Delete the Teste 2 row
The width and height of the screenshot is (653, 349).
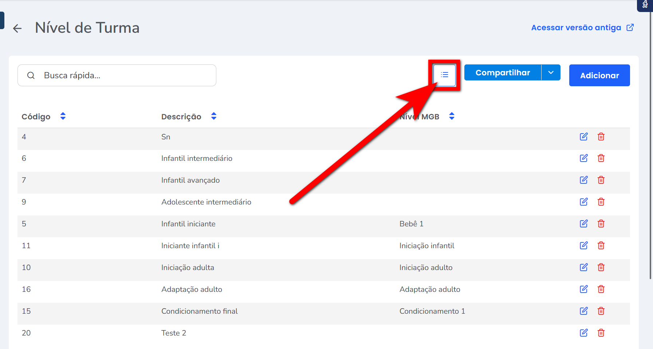coord(601,333)
